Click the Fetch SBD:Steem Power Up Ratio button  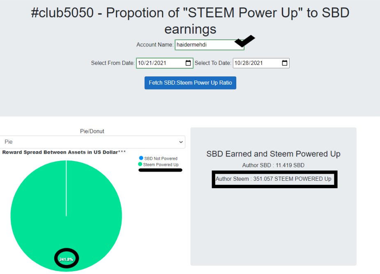click(x=190, y=83)
